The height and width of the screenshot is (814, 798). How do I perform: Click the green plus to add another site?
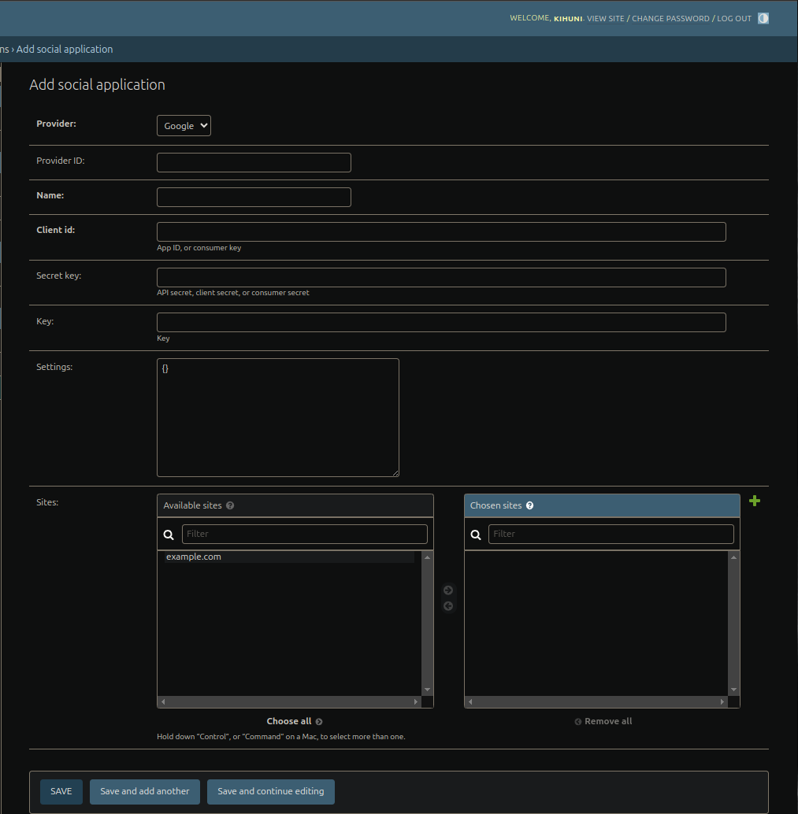(755, 501)
